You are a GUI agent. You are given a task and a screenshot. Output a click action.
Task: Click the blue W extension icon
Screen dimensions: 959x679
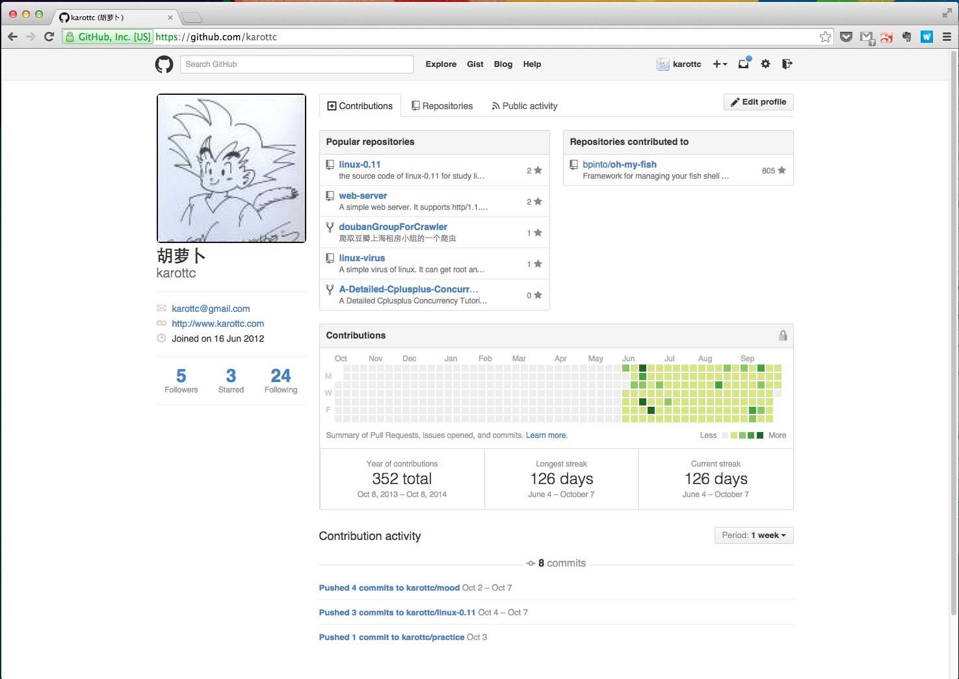[x=926, y=37]
